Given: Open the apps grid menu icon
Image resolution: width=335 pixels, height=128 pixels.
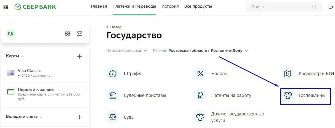Looking at the screenshot, I should pos(5,7).
